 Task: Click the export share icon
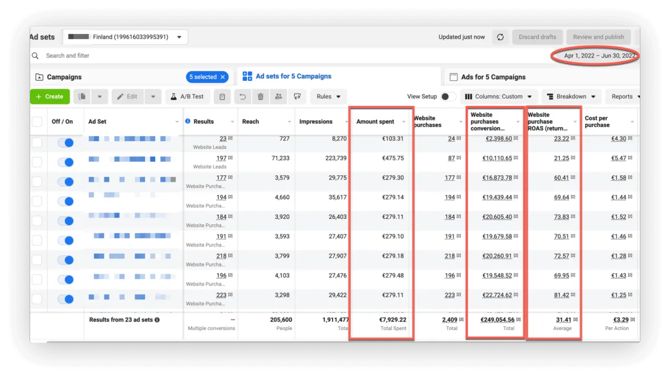pyautogui.click(x=298, y=96)
